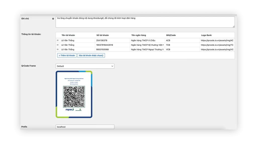Click the TCB code cell
This screenshot has width=257, height=144.
tap(182, 45)
